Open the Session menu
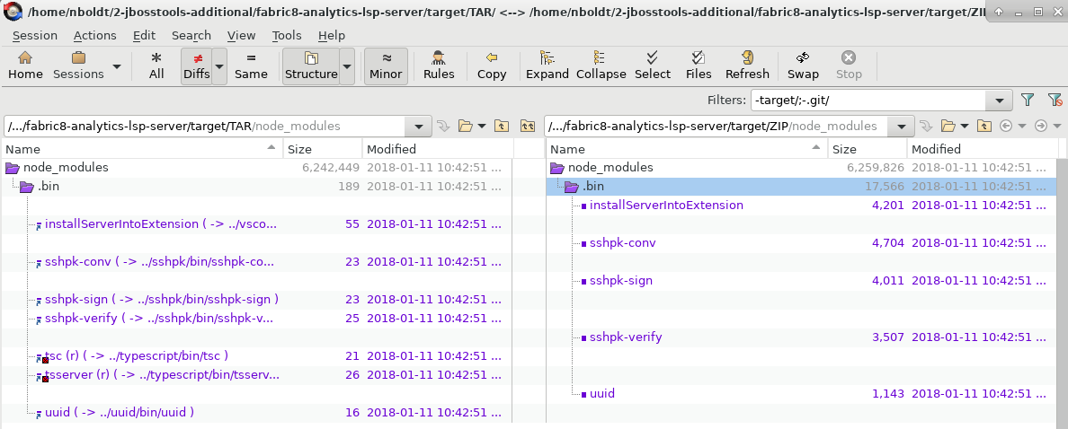 pos(35,35)
